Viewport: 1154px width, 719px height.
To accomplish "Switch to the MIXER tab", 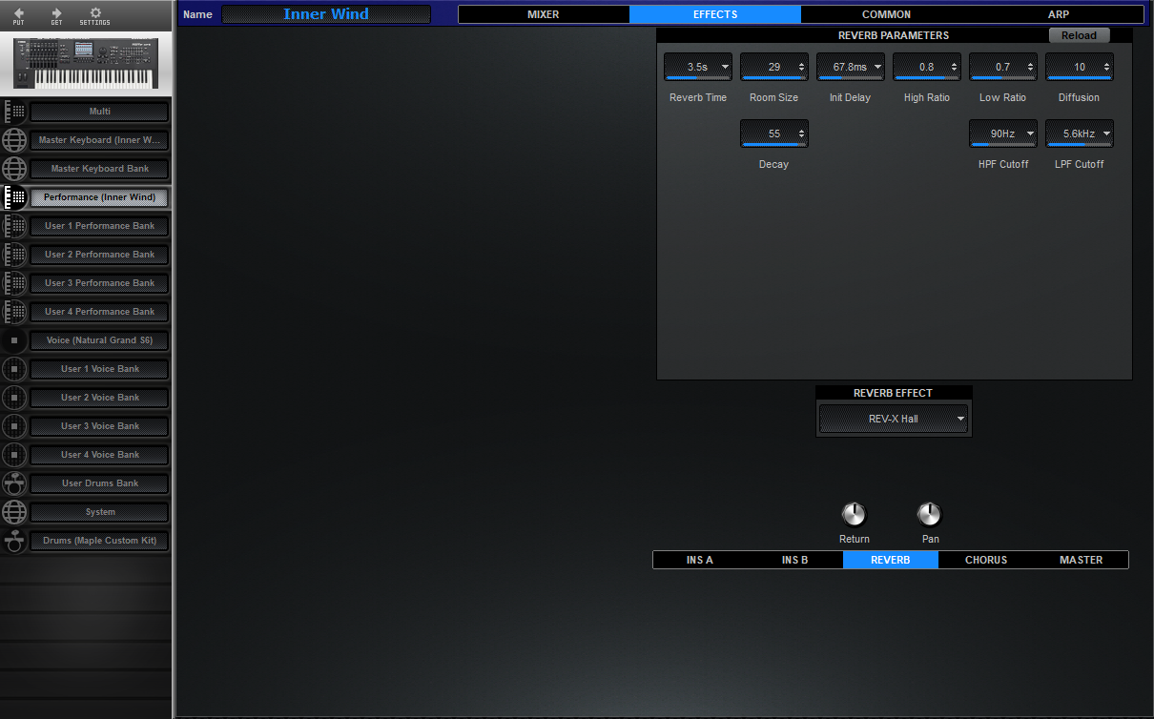I will pos(543,13).
